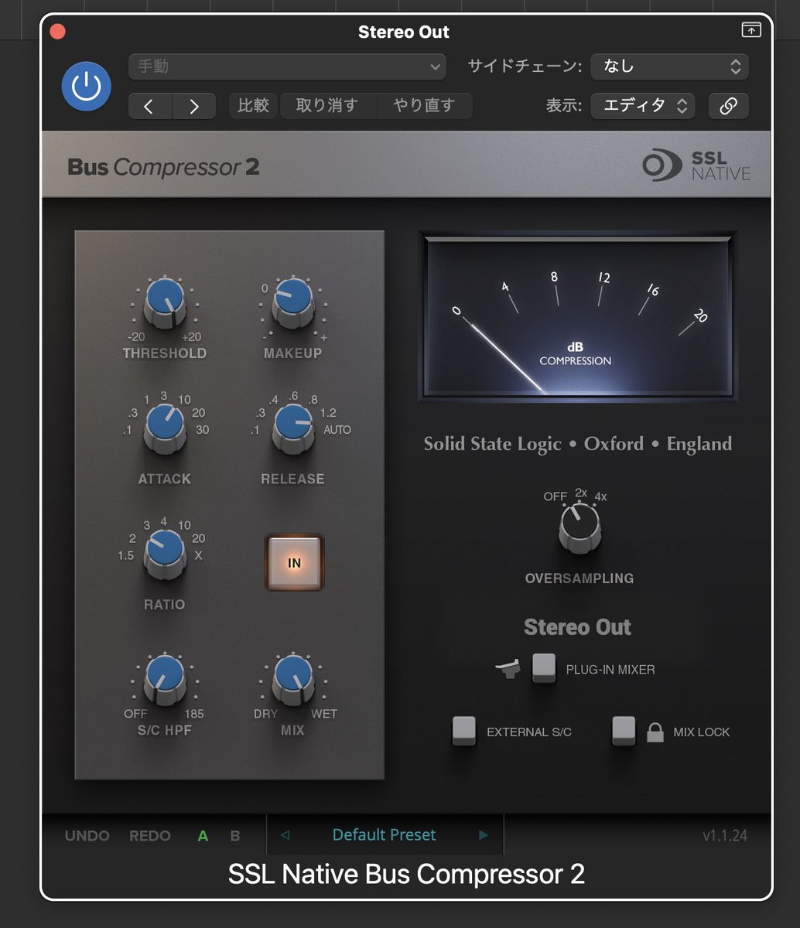Screen dimensions: 800x928
Task: Open the Default Preset menu
Action: [x=385, y=835]
